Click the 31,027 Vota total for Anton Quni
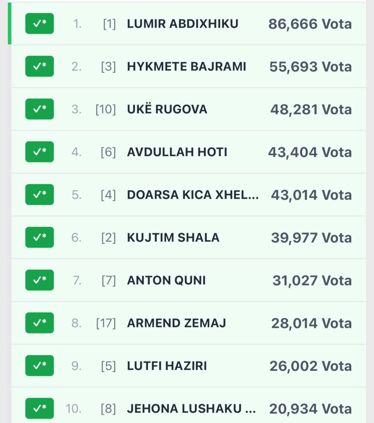This screenshot has height=423, width=374. tap(312, 280)
